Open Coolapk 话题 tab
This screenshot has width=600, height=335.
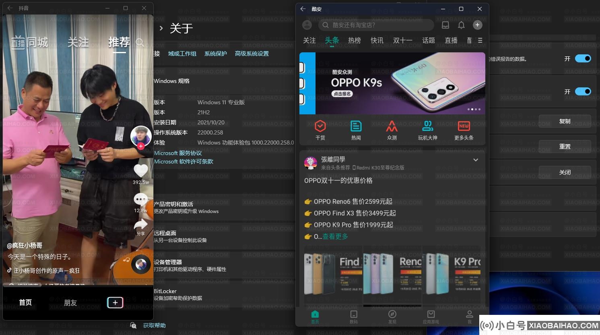pos(429,40)
